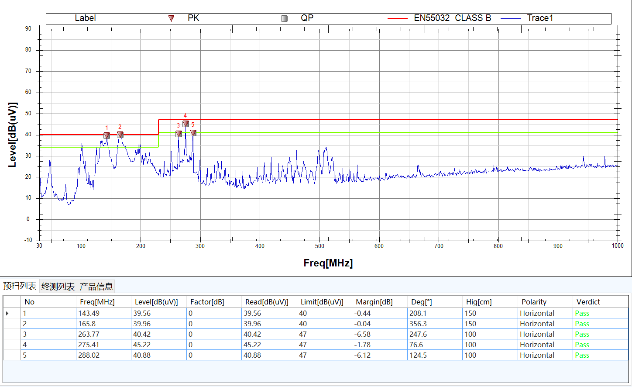Click peak marker 3 on the trace
Image resolution: width=632 pixels, height=387 pixels.
(179, 134)
